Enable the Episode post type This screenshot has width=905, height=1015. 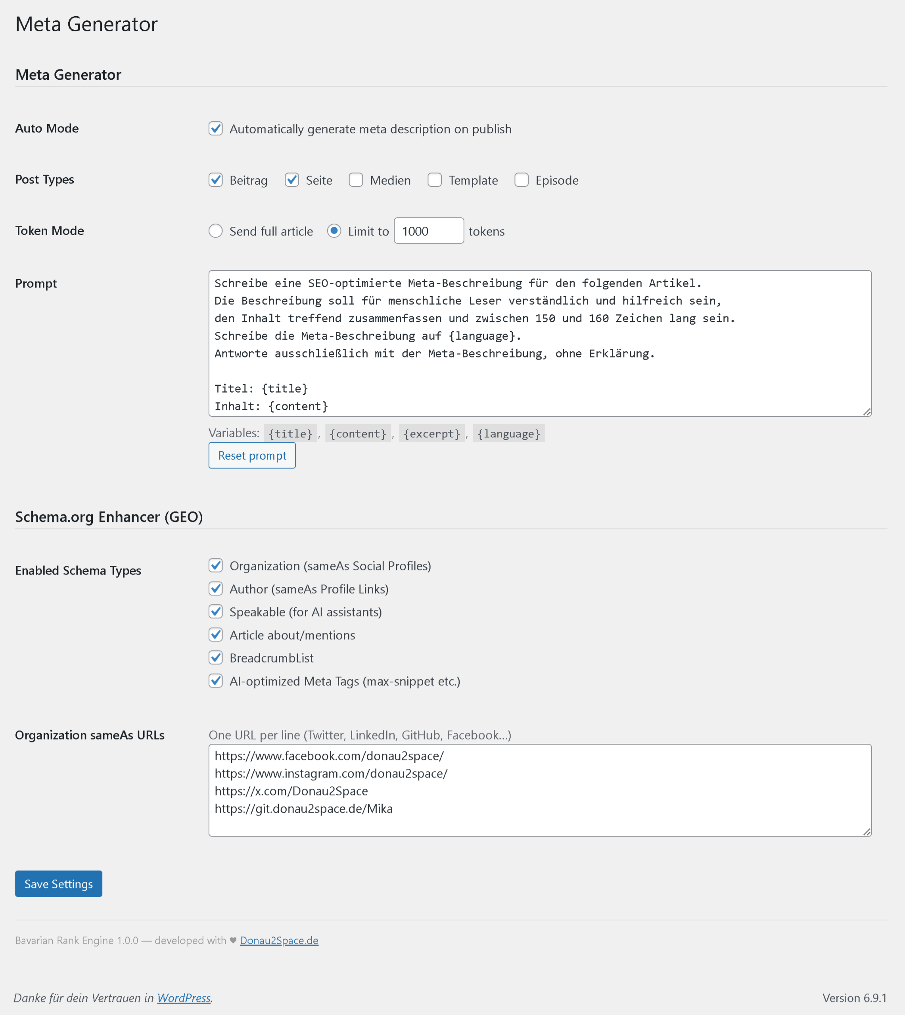pos(522,180)
